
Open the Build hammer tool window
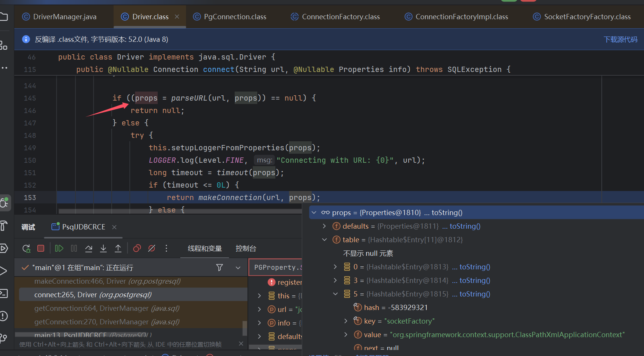(3, 226)
